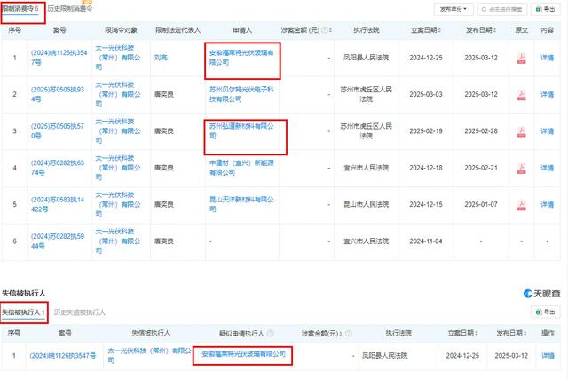Click 凤阳县人民法院 in upper table

367,58
